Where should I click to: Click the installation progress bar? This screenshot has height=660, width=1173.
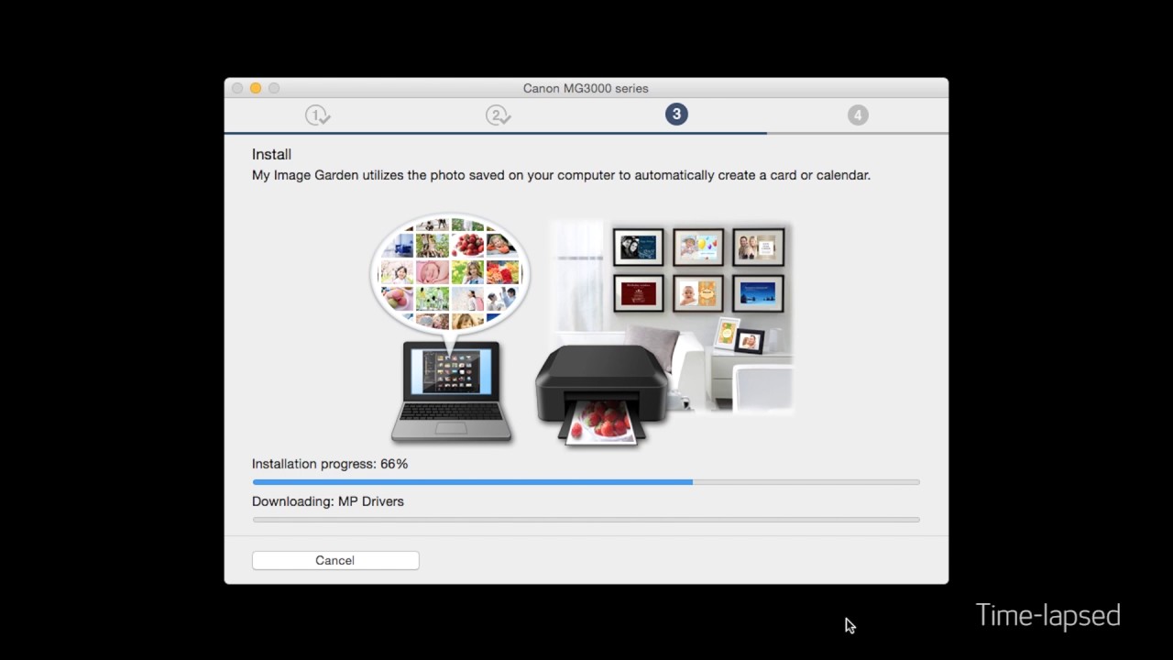[x=586, y=481]
